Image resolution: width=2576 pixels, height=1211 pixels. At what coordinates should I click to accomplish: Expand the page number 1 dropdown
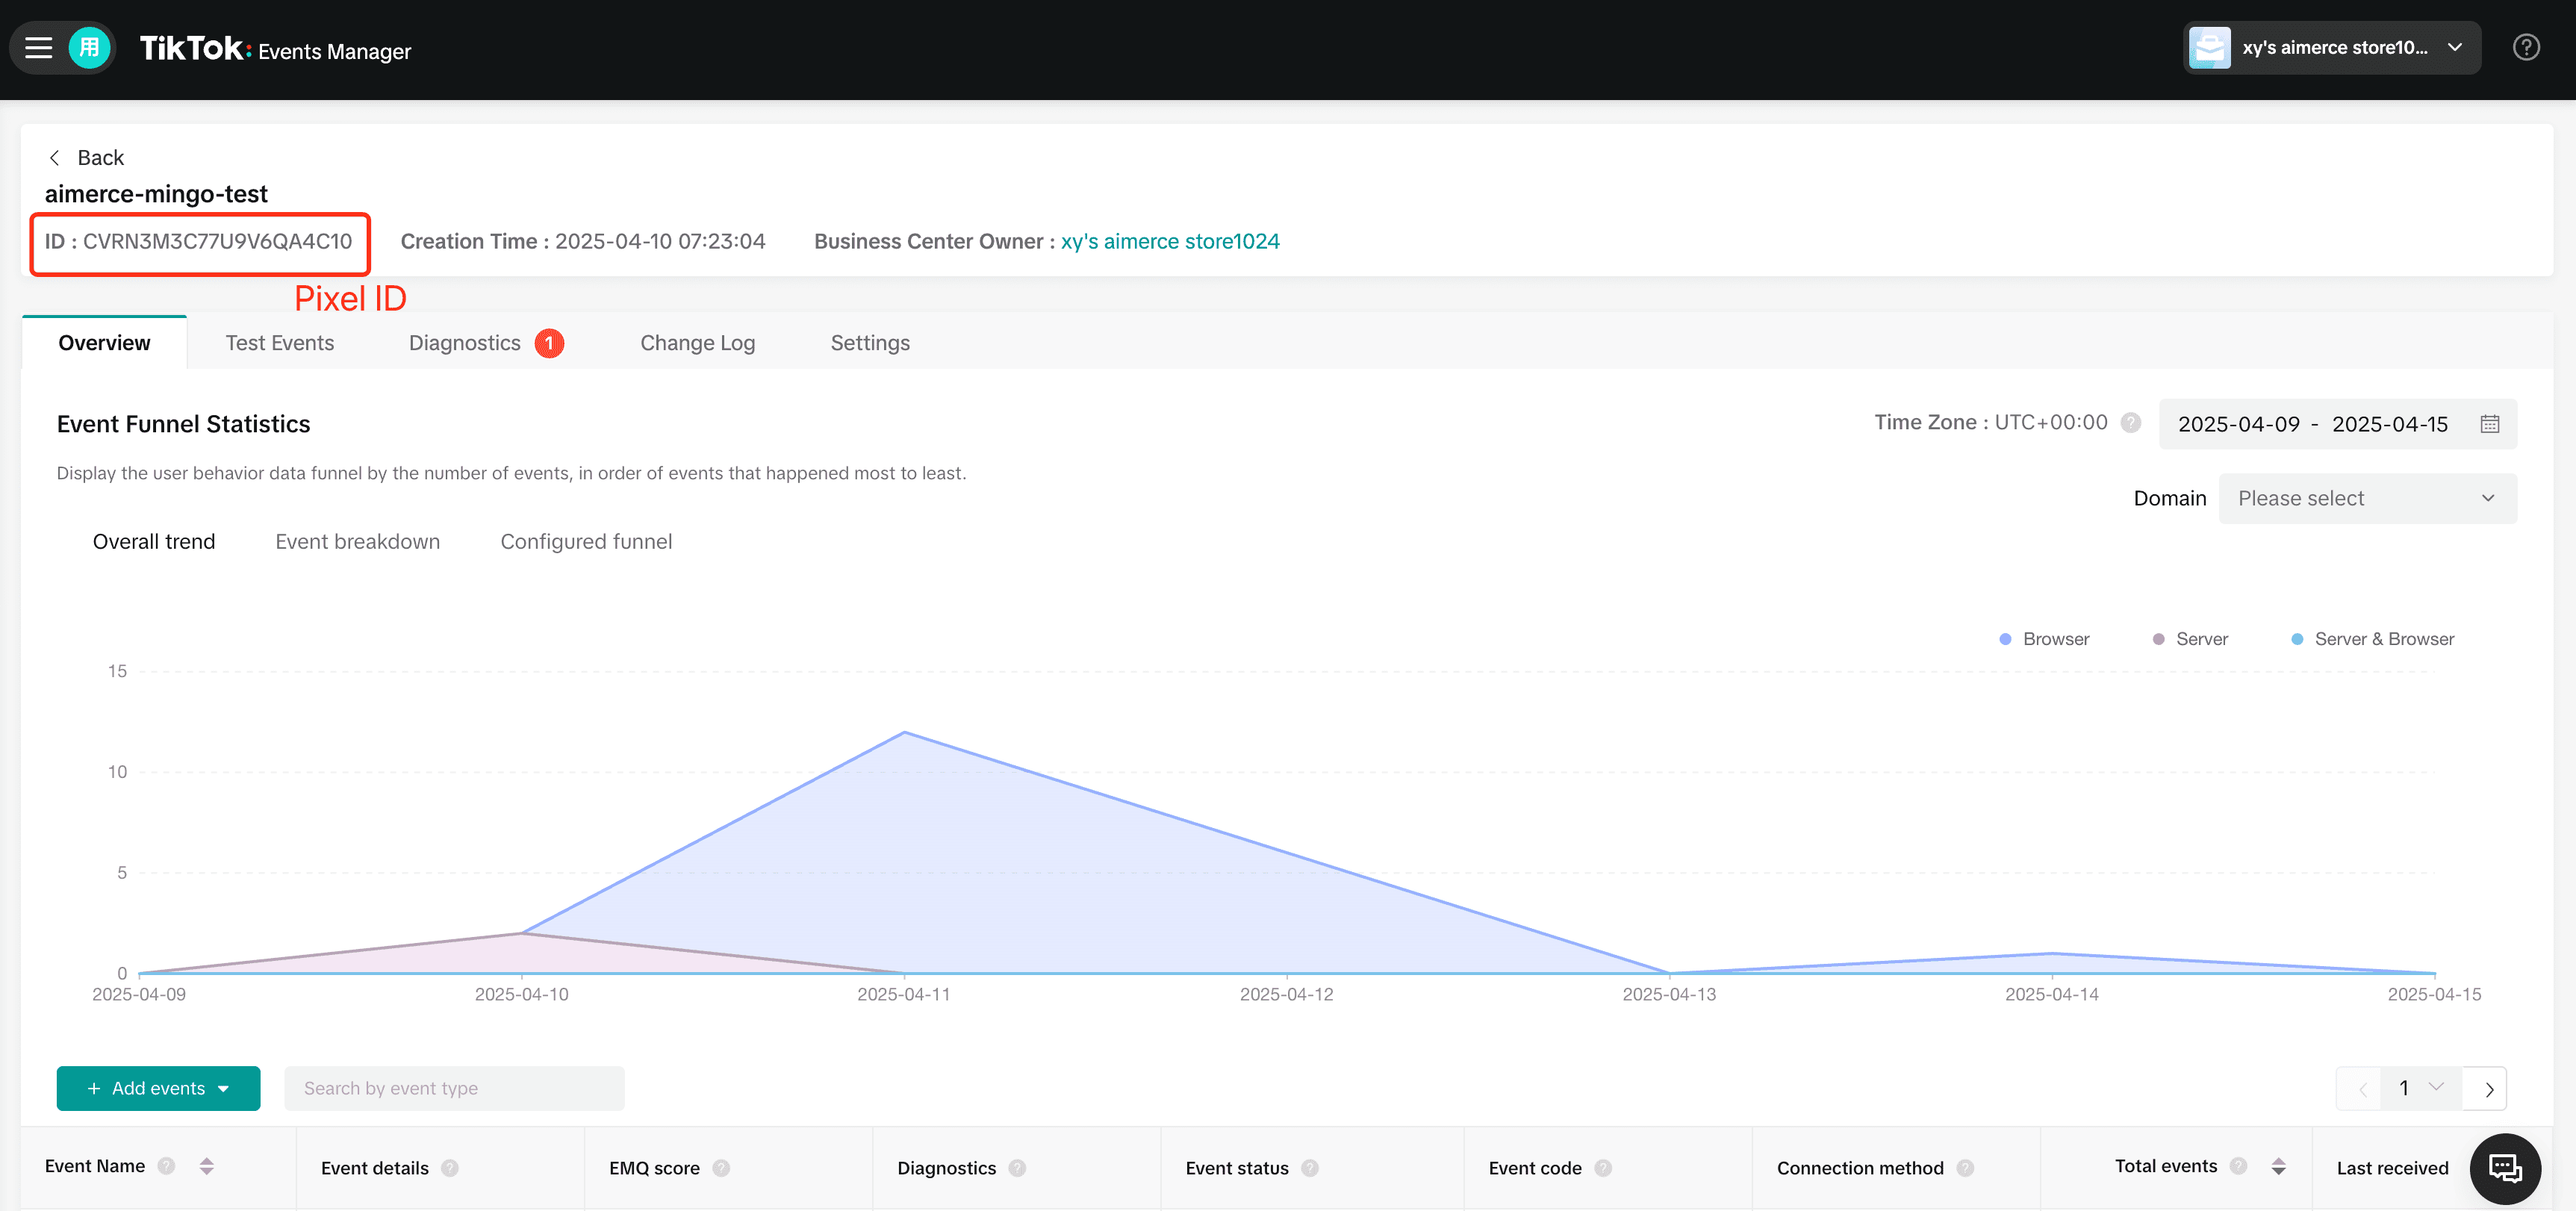tap(2420, 1088)
